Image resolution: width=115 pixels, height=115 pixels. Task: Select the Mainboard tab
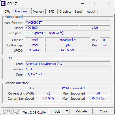point(22,11)
